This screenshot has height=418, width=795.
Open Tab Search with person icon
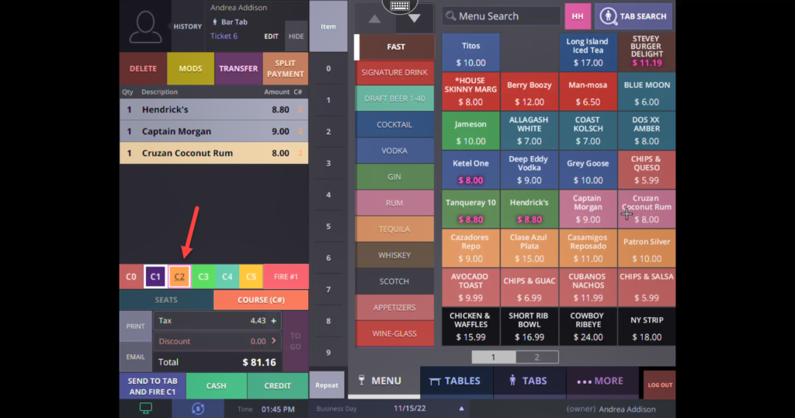click(634, 16)
